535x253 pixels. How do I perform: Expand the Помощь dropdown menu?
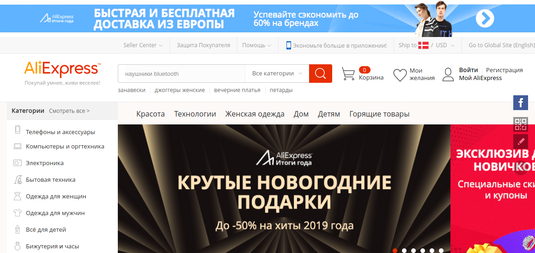click(256, 45)
